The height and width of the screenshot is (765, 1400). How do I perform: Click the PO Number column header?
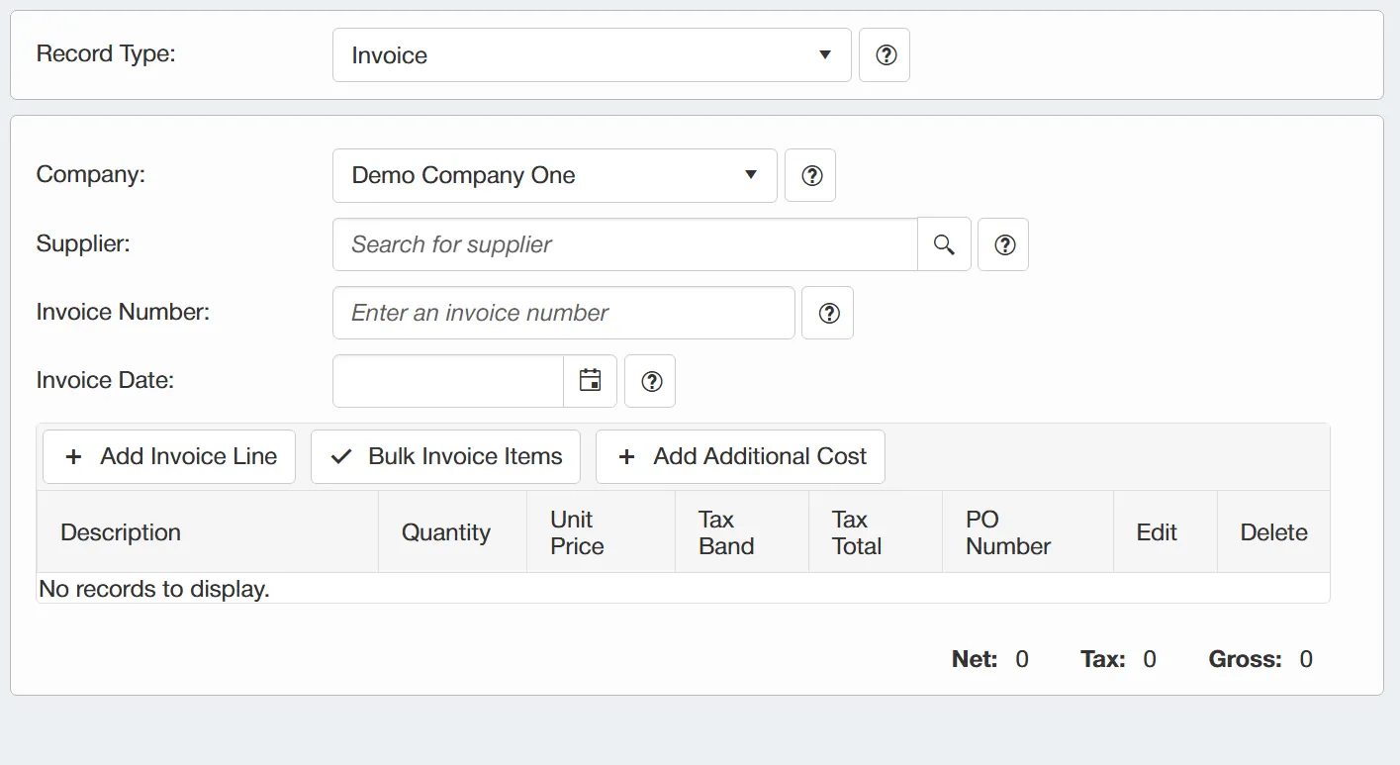pos(1028,532)
